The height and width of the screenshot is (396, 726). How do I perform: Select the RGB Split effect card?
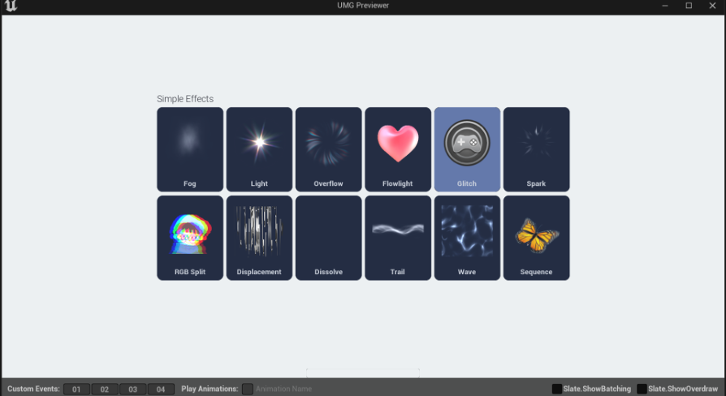[190, 238]
